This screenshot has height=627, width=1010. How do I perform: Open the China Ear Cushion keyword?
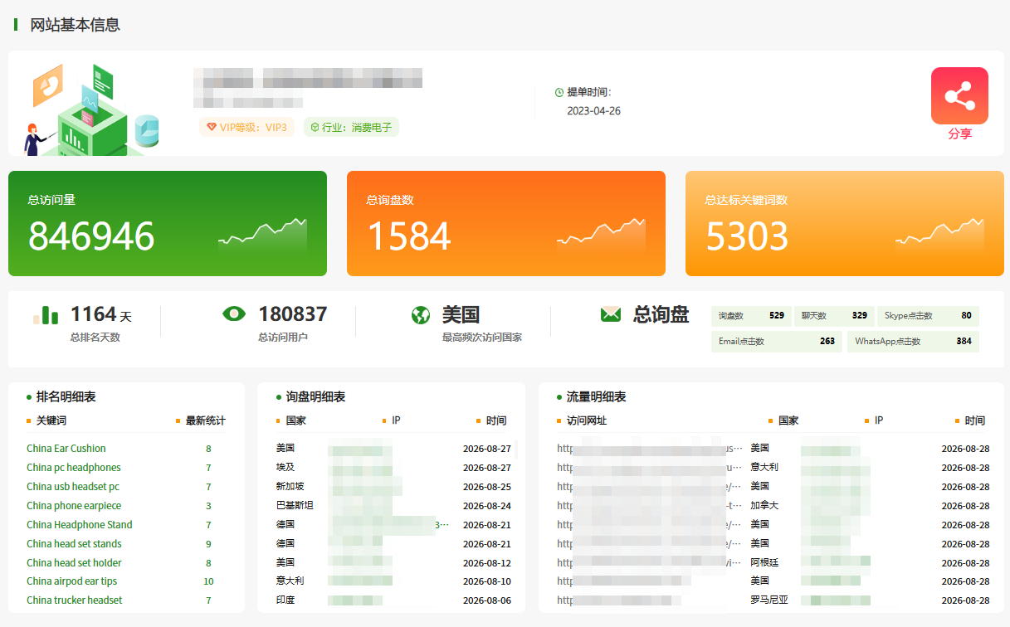[x=66, y=449]
